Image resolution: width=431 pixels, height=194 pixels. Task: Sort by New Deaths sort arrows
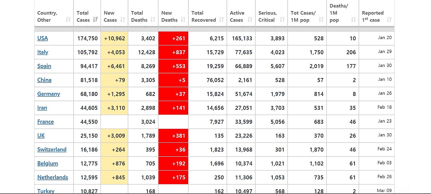(183, 20)
